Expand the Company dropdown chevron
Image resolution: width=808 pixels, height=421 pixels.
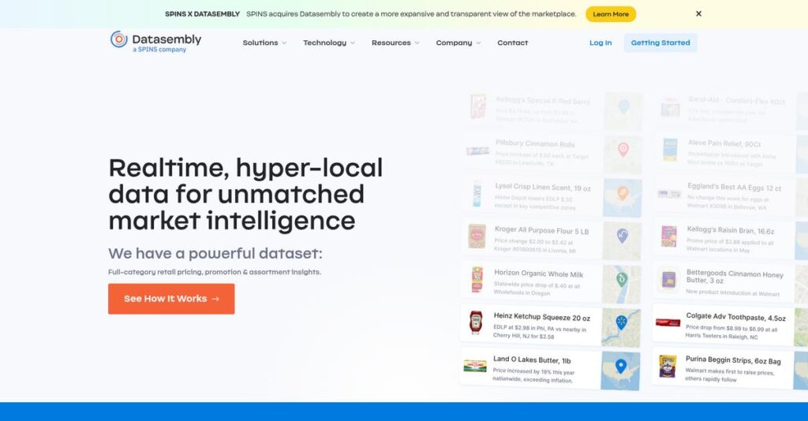(x=478, y=43)
